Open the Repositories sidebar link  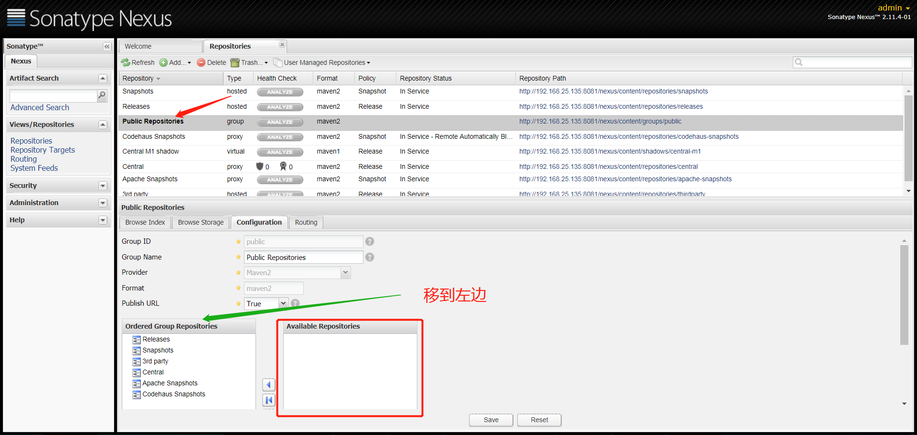point(32,141)
